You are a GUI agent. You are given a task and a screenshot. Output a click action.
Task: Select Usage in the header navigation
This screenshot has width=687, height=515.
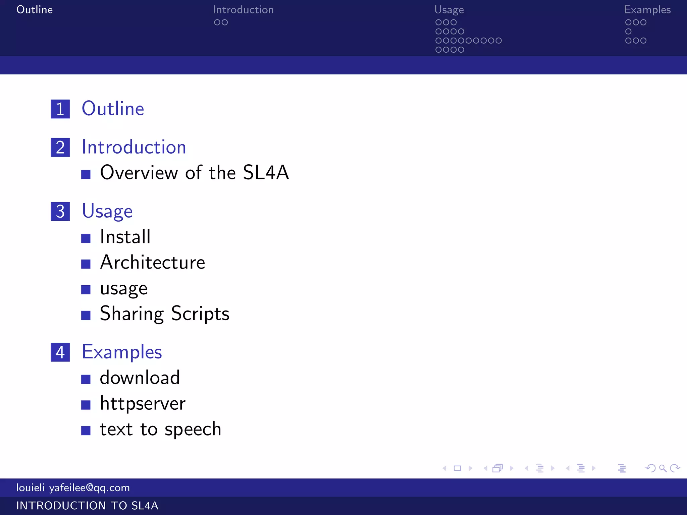tap(449, 10)
